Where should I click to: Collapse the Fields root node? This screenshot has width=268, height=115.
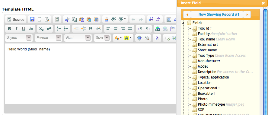click(x=184, y=23)
